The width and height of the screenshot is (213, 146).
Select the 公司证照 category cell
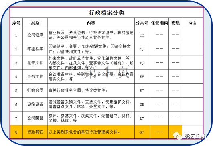[x=35, y=35]
